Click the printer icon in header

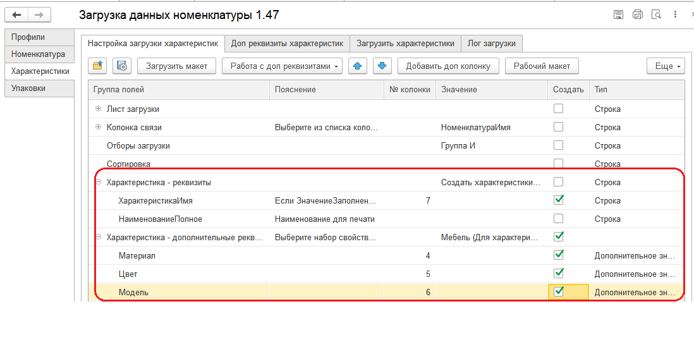coord(638,15)
